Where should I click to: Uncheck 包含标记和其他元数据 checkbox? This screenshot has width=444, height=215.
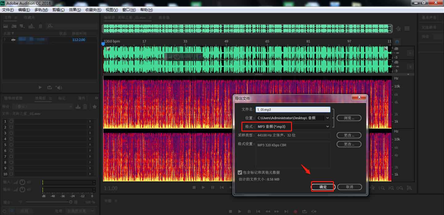coord(240,172)
